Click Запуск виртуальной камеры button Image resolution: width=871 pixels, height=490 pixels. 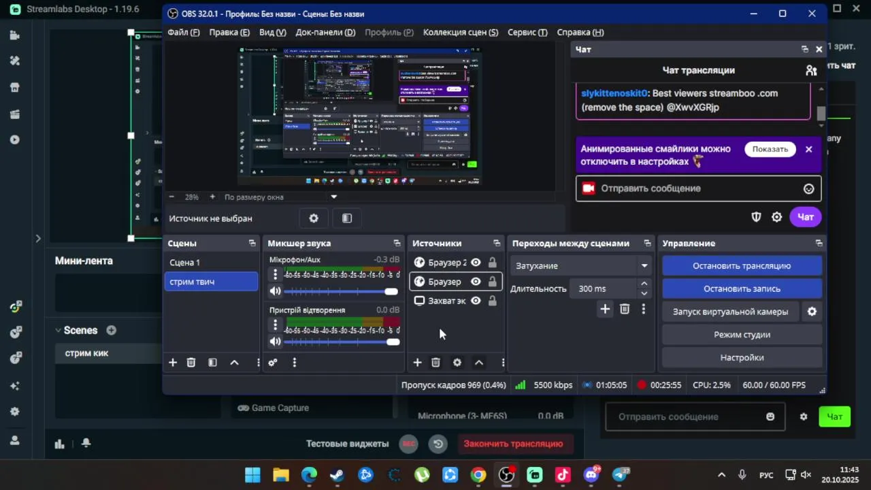click(x=731, y=312)
